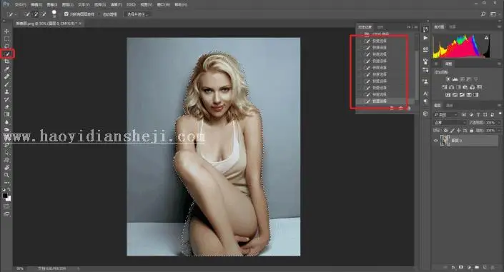Toggle lock all padlock icon
This screenshot has width=504, height=272.
pyautogui.click(x=472, y=131)
